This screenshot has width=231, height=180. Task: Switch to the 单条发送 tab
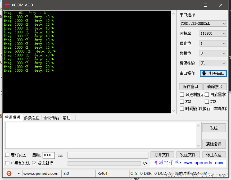tap(13, 117)
